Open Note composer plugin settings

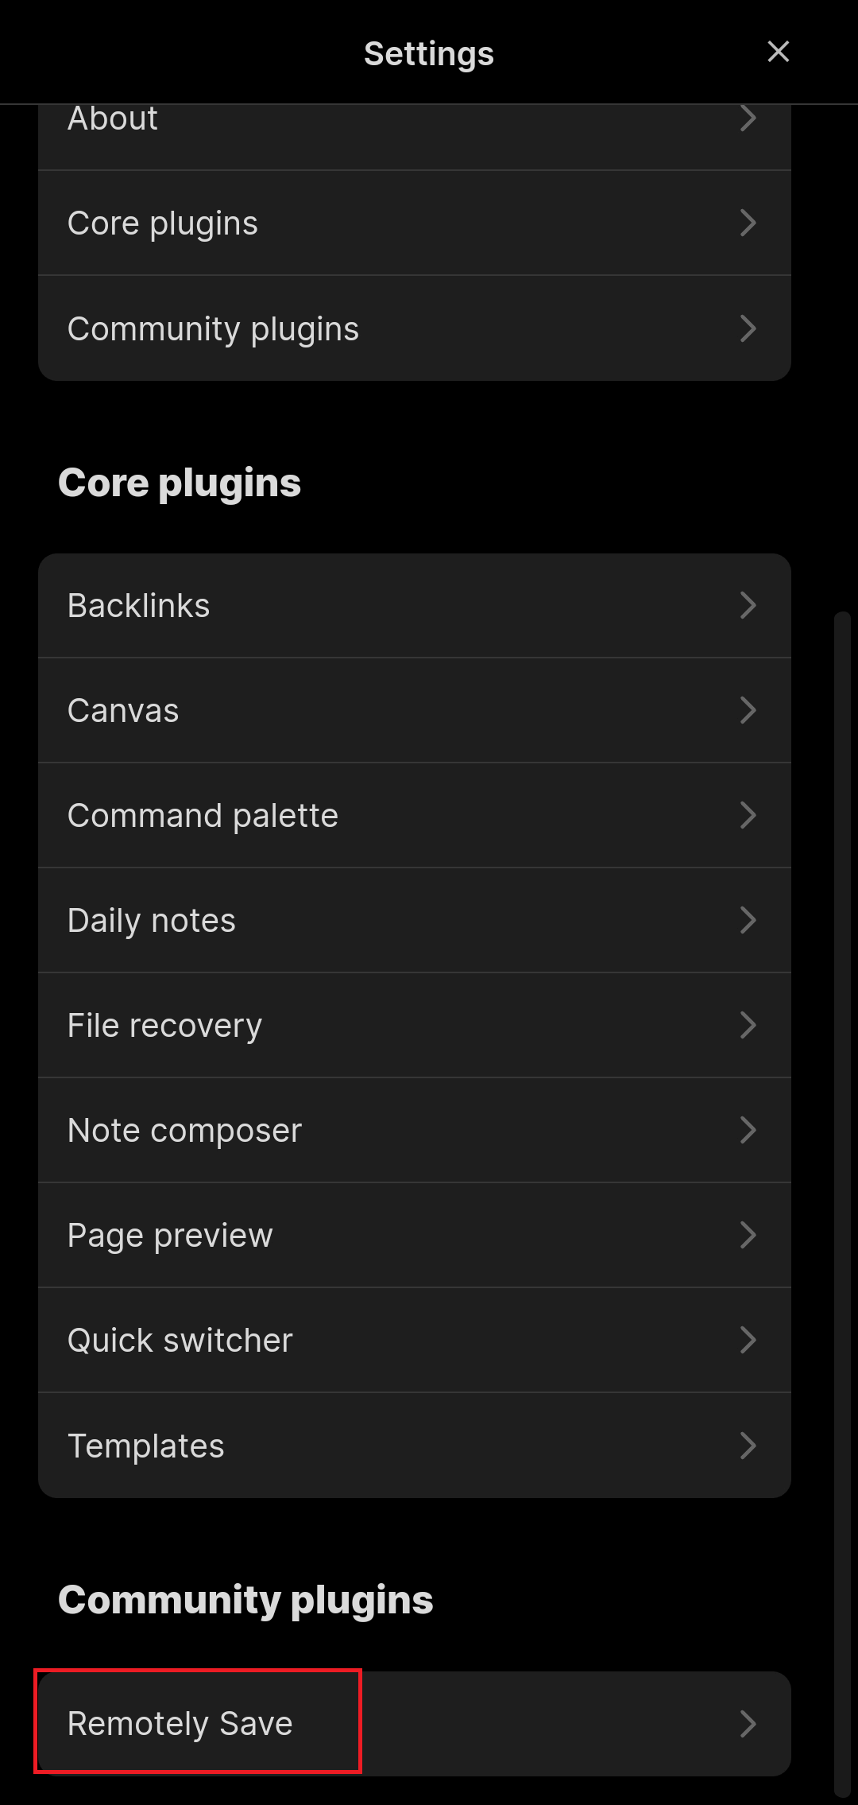413,1130
